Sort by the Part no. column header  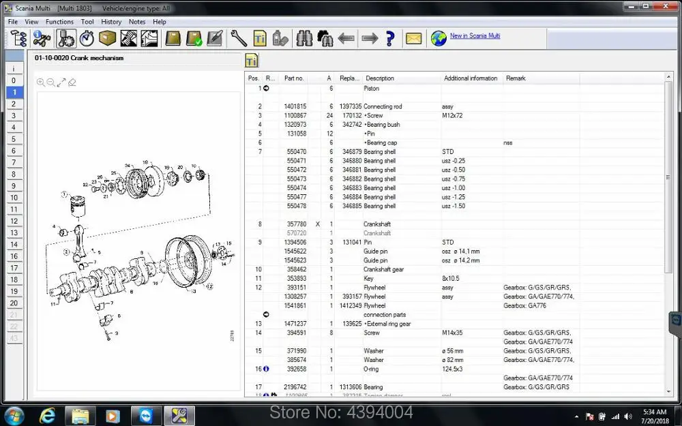[x=294, y=78]
